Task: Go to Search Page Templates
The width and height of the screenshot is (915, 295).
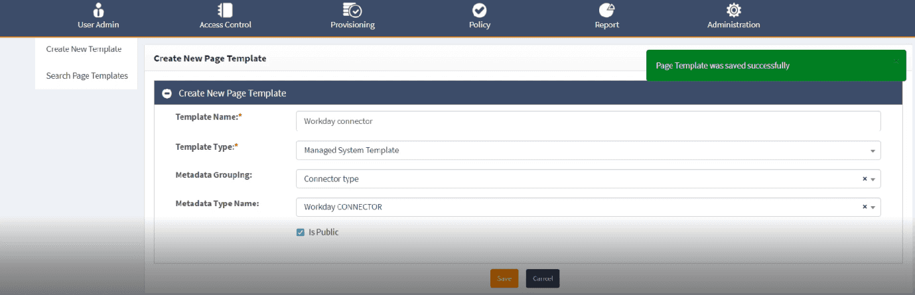Action: pyautogui.click(x=87, y=76)
